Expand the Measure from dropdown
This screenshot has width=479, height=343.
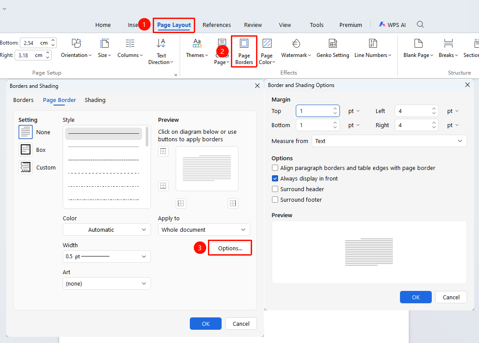[389, 141]
